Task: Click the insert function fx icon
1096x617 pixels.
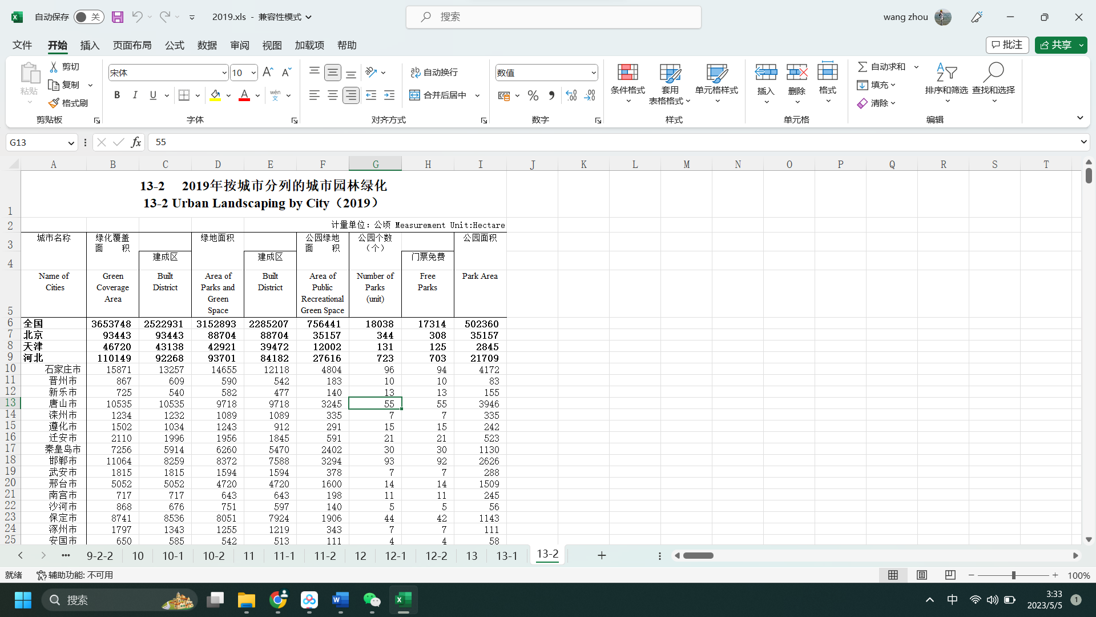Action: coord(136,142)
